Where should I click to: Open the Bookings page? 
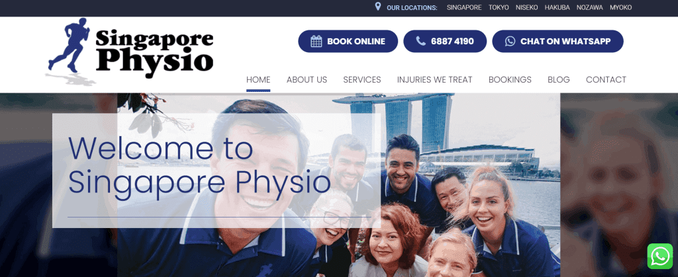tap(510, 80)
